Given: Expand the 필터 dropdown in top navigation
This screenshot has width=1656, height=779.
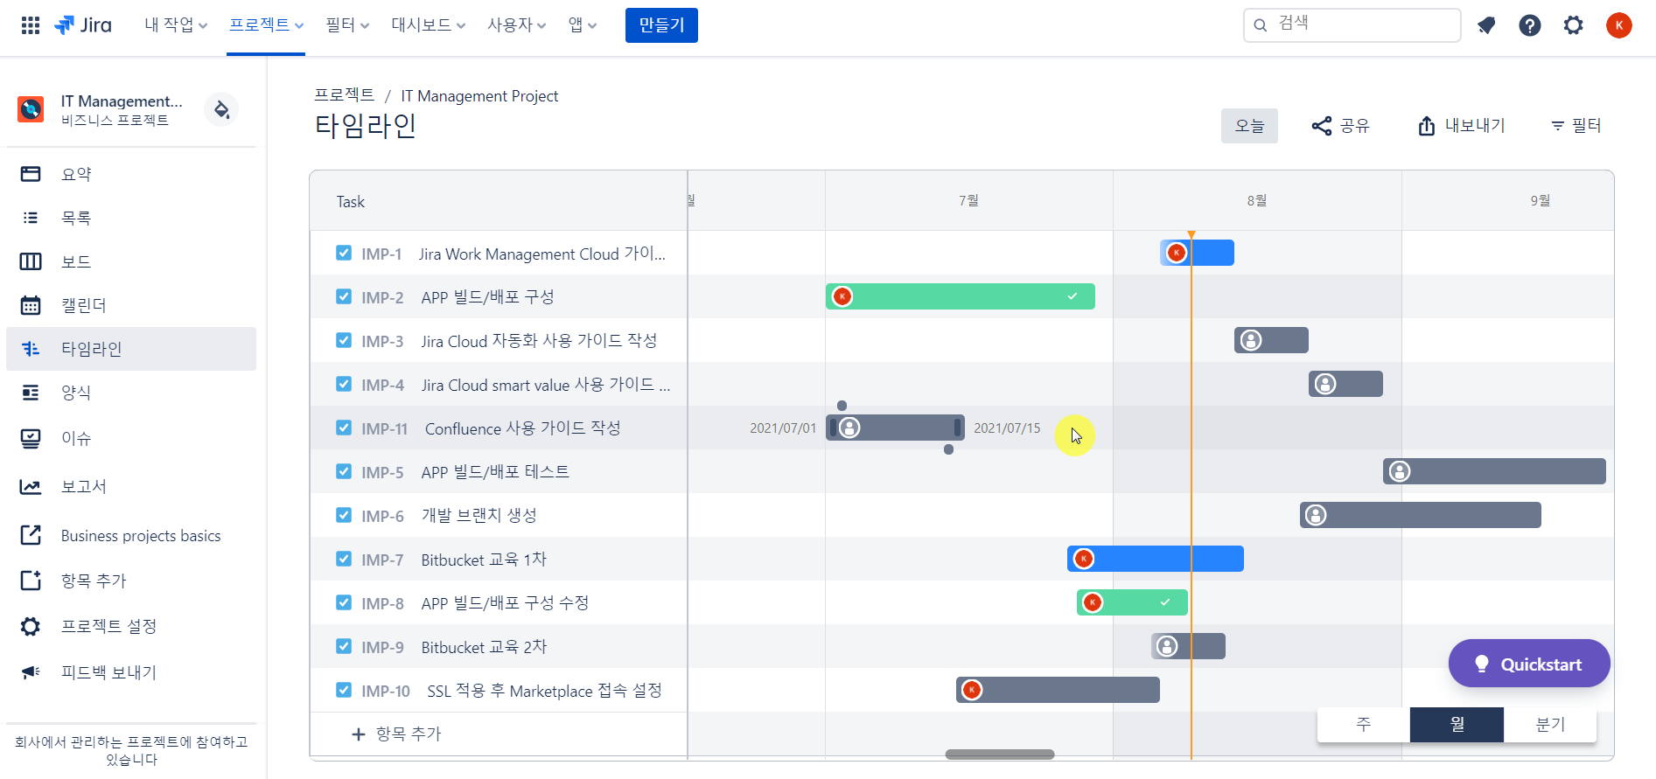Looking at the screenshot, I should (x=347, y=25).
